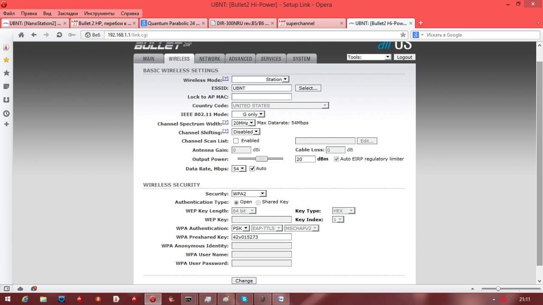Click the Output Power slider handle
Image resolution: width=543 pixels, height=305 pixels.
click(261, 159)
